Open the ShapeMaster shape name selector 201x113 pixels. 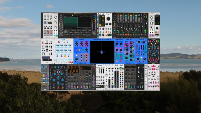[87, 15]
